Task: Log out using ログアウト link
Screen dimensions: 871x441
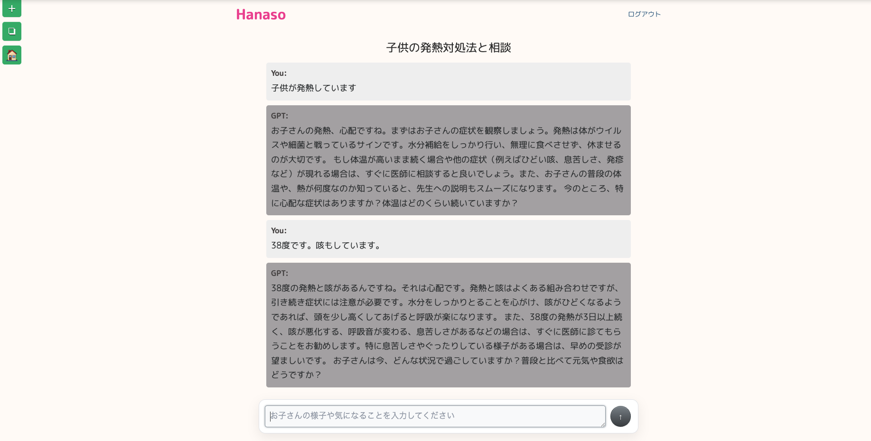Action: pos(644,14)
